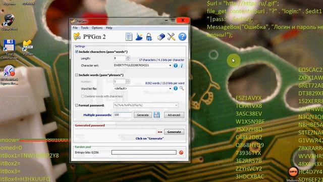Click the floppy disk save icon
The height and width of the screenshot is (182, 323).
tap(157, 115)
